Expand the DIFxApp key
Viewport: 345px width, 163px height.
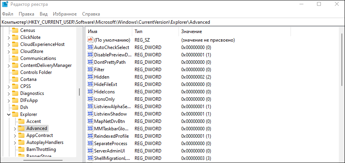[9, 101]
